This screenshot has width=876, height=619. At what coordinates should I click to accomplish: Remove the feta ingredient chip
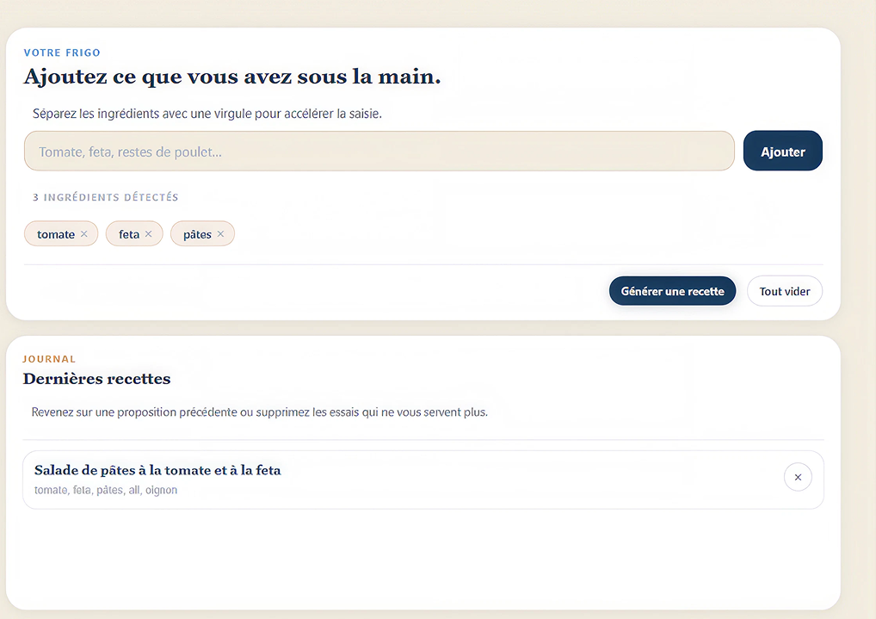coord(149,233)
